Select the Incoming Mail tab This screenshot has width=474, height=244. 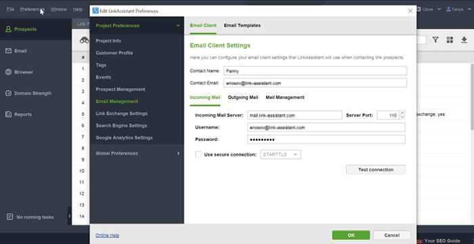coord(205,98)
